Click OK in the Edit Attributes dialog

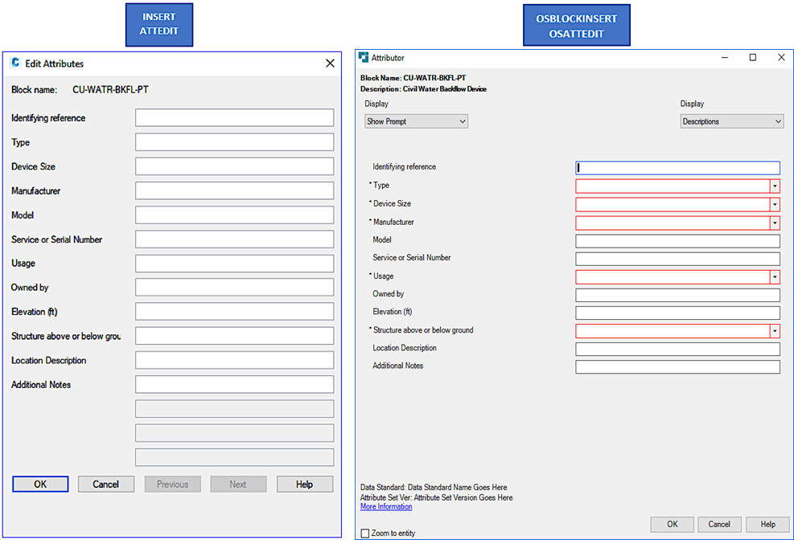click(40, 485)
